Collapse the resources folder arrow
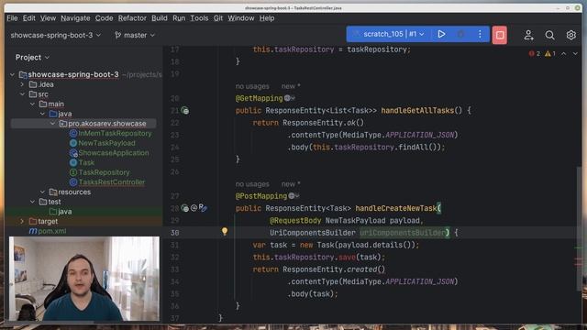Screen dimensions: 587x330 coord(42,192)
